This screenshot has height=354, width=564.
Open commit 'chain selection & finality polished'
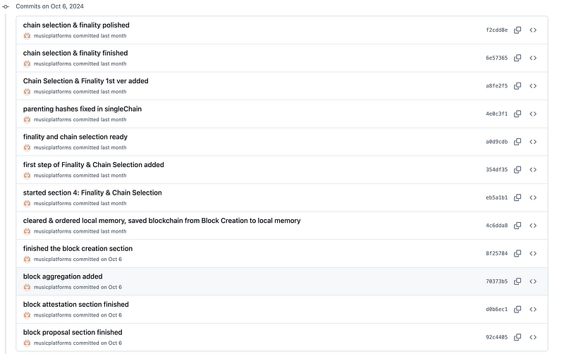point(76,25)
